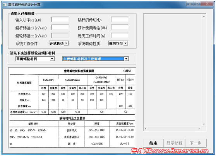Open the 载荷均匀 load type dropdown
The width and height of the screenshot is (216, 156).
(125, 43)
